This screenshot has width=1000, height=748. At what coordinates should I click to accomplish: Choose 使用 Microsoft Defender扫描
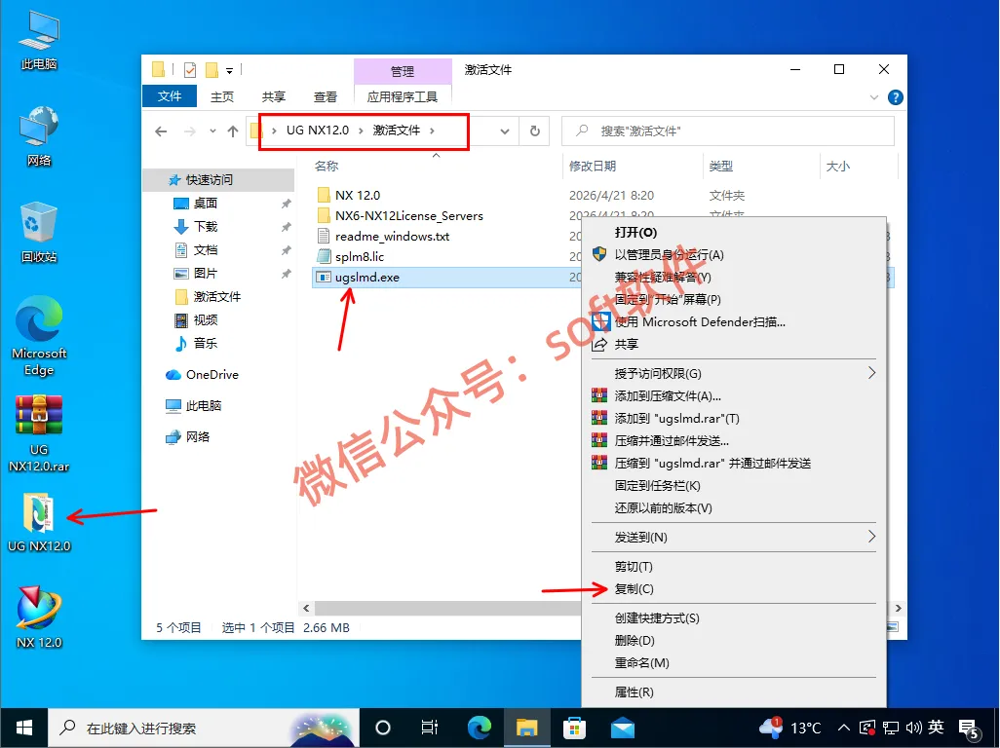(x=733, y=321)
